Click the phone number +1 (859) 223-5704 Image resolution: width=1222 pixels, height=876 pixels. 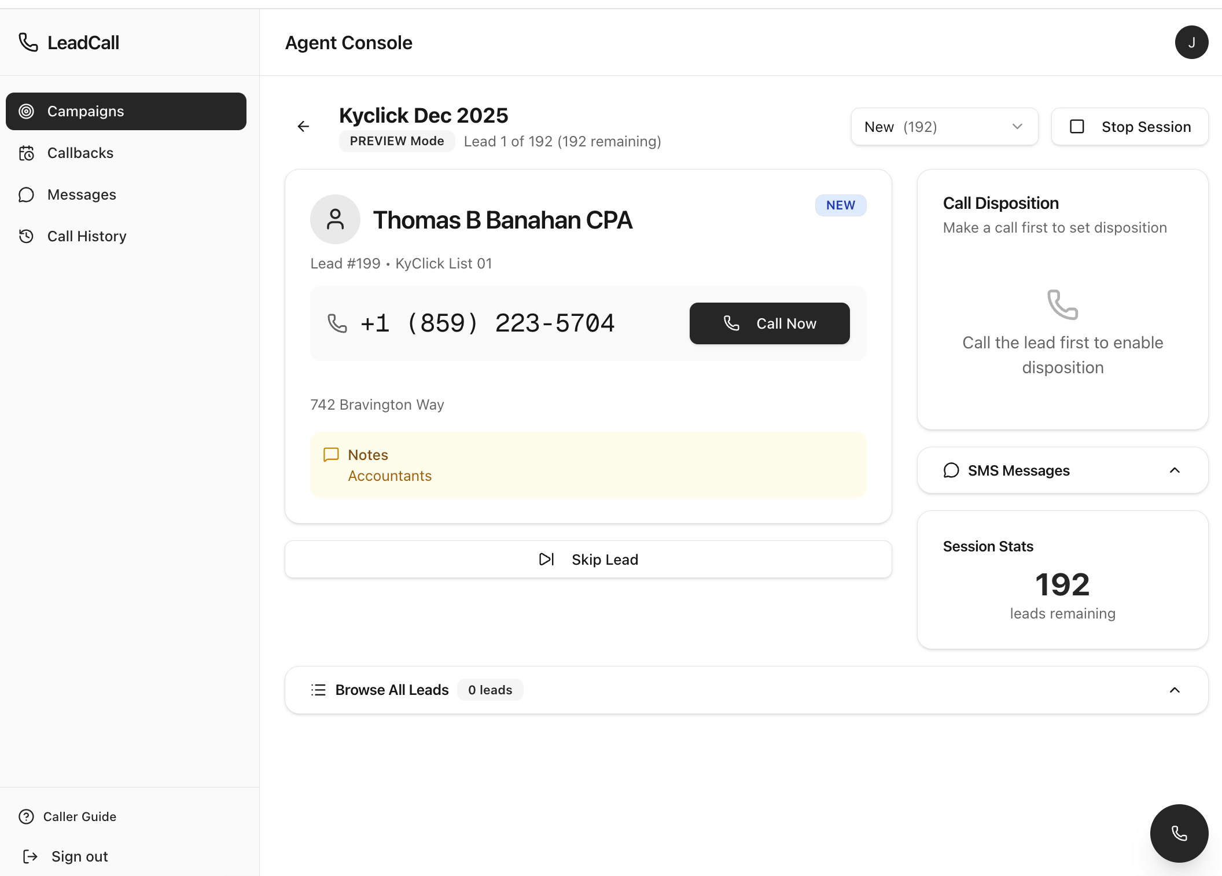[x=487, y=323]
